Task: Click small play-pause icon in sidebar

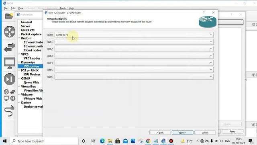Action: [x=12, y=98]
